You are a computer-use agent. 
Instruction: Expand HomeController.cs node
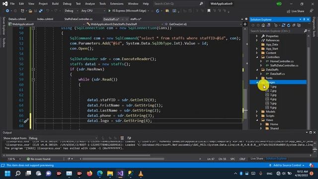[x=261, y=61]
